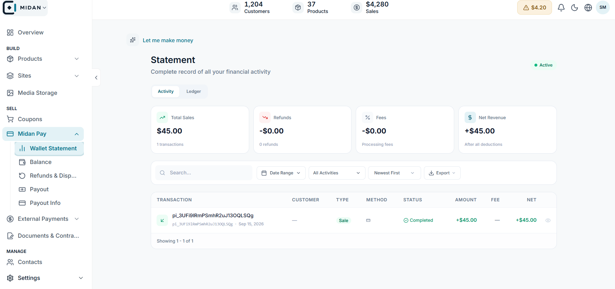This screenshot has width=615, height=289.
Task: Expand the Settings chevron
Action: point(81,278)
